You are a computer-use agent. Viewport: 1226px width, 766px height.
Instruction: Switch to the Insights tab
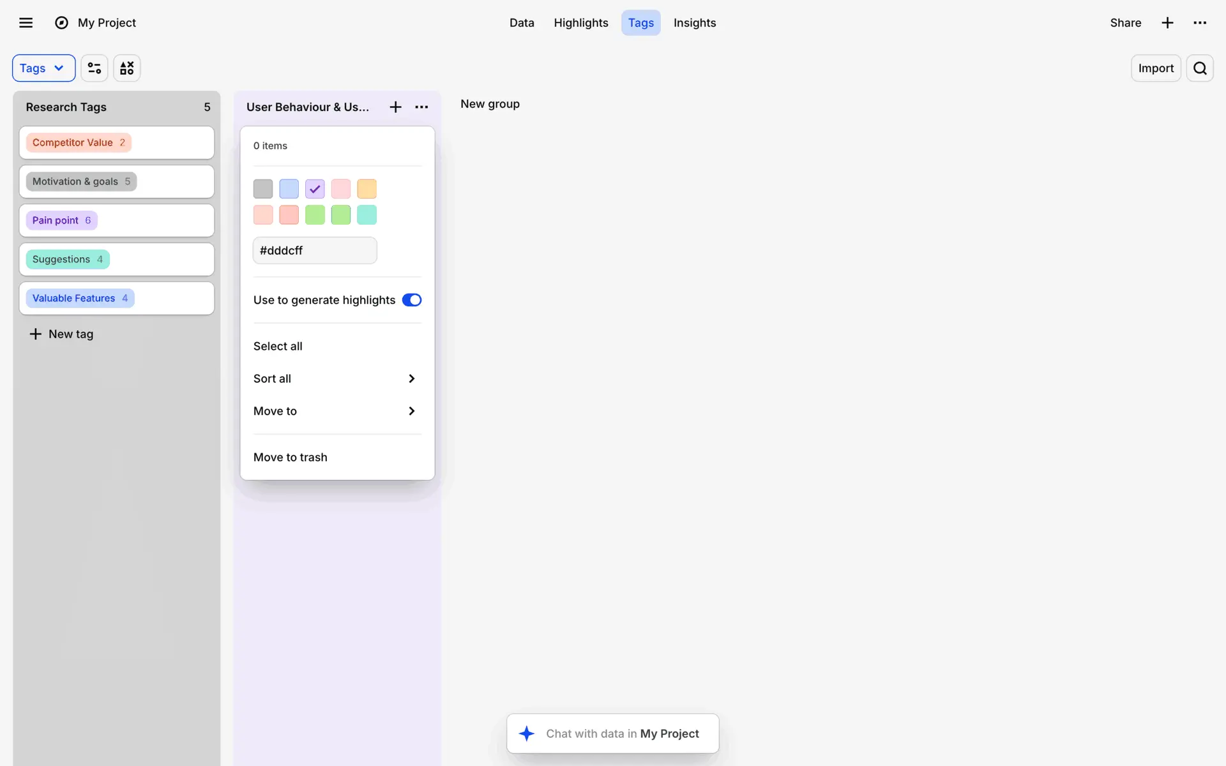(x=695, y=23)
